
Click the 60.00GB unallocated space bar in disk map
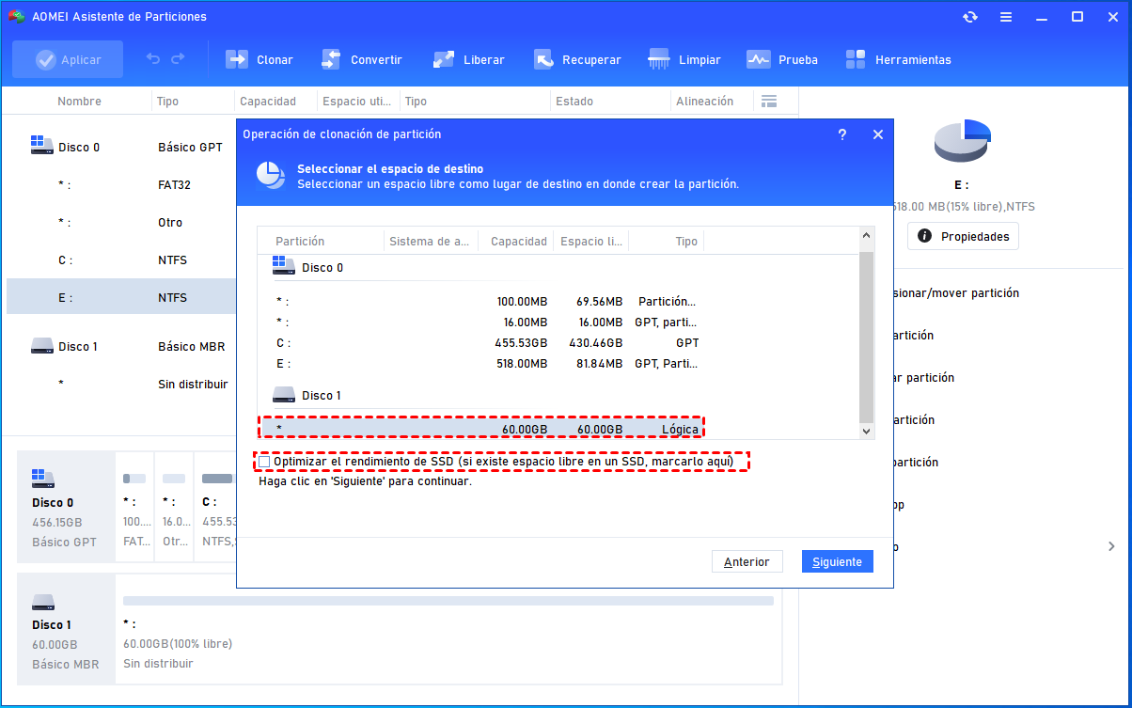448,600
